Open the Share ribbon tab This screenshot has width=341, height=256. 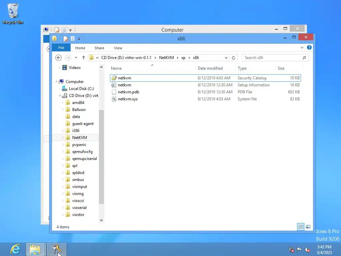[99, 48]
